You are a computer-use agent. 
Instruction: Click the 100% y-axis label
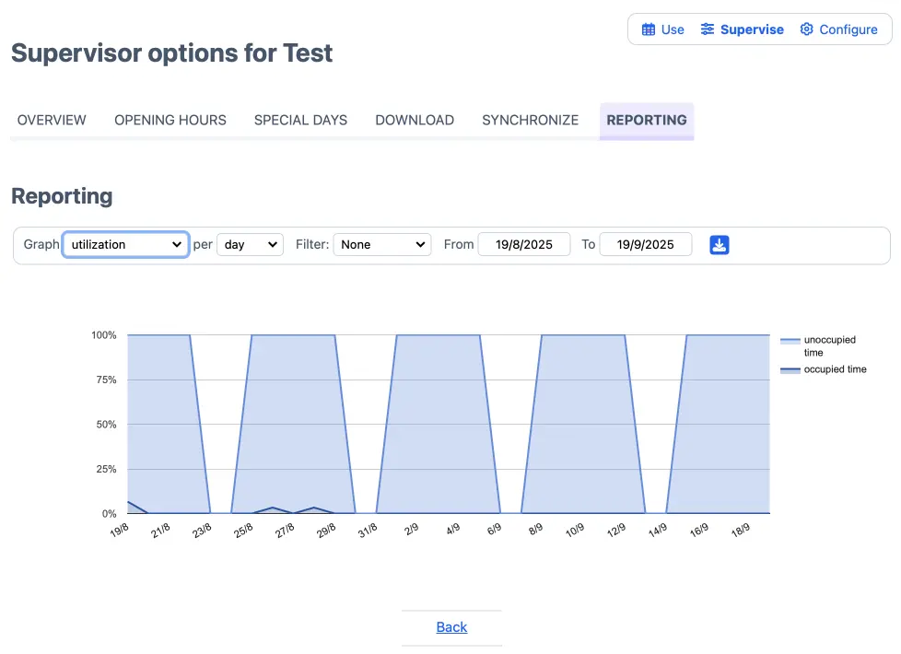[x=104, y=335]
